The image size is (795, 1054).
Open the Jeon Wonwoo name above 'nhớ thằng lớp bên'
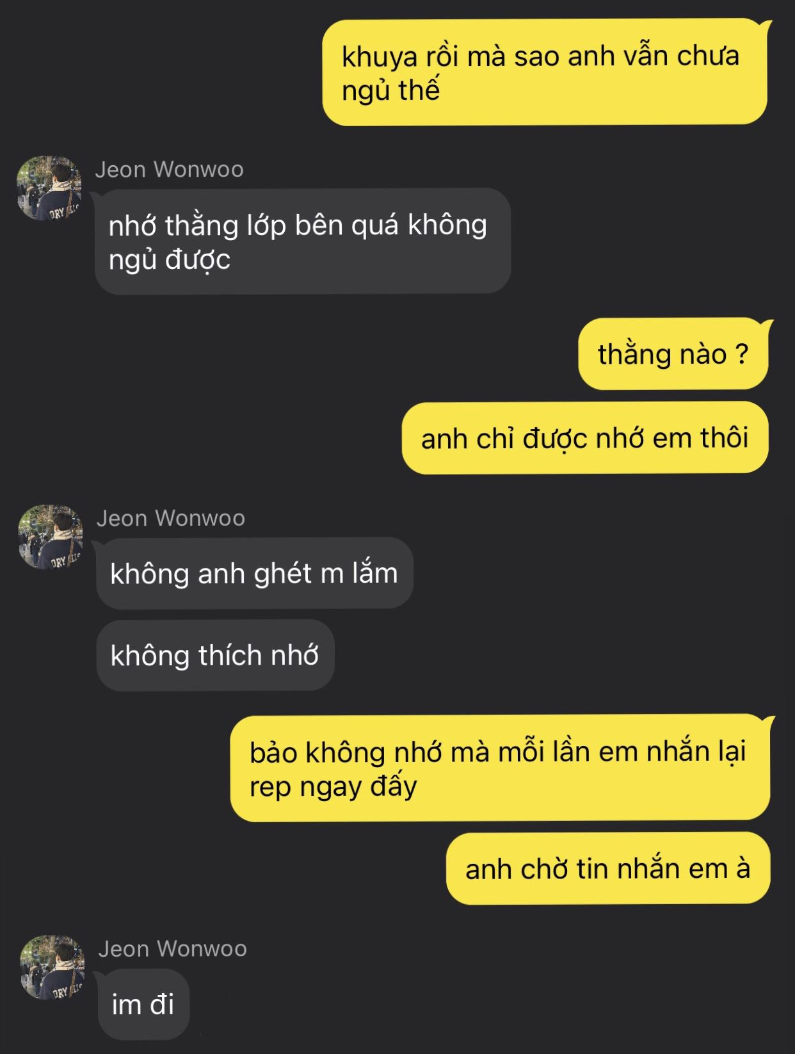click(x=170, y=170)
